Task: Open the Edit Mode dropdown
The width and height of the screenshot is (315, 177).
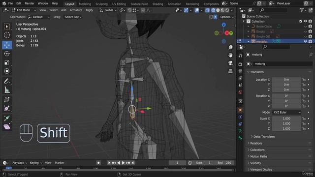Action: point(24,10)
